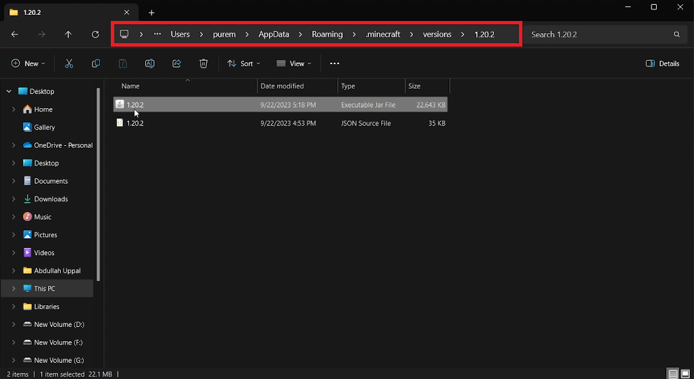Go back with the Back arrow
Viewport: 694px width, 379px height.
15,34
